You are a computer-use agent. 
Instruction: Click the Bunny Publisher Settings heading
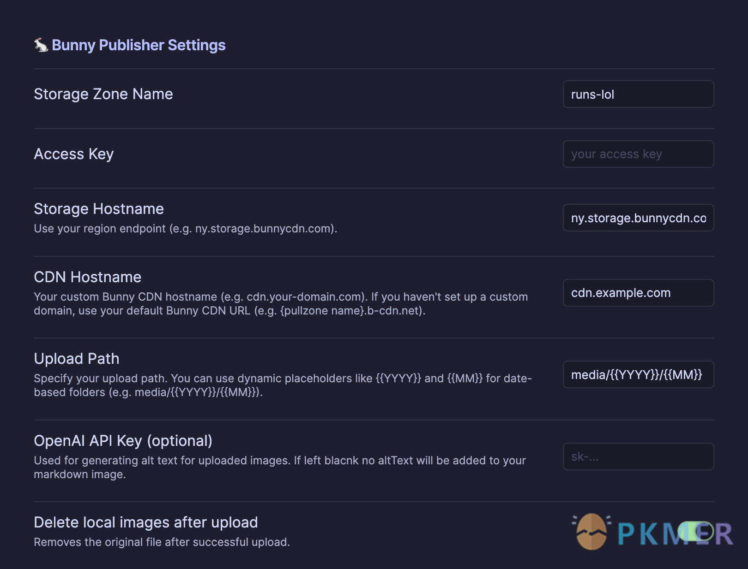[139, 45]
